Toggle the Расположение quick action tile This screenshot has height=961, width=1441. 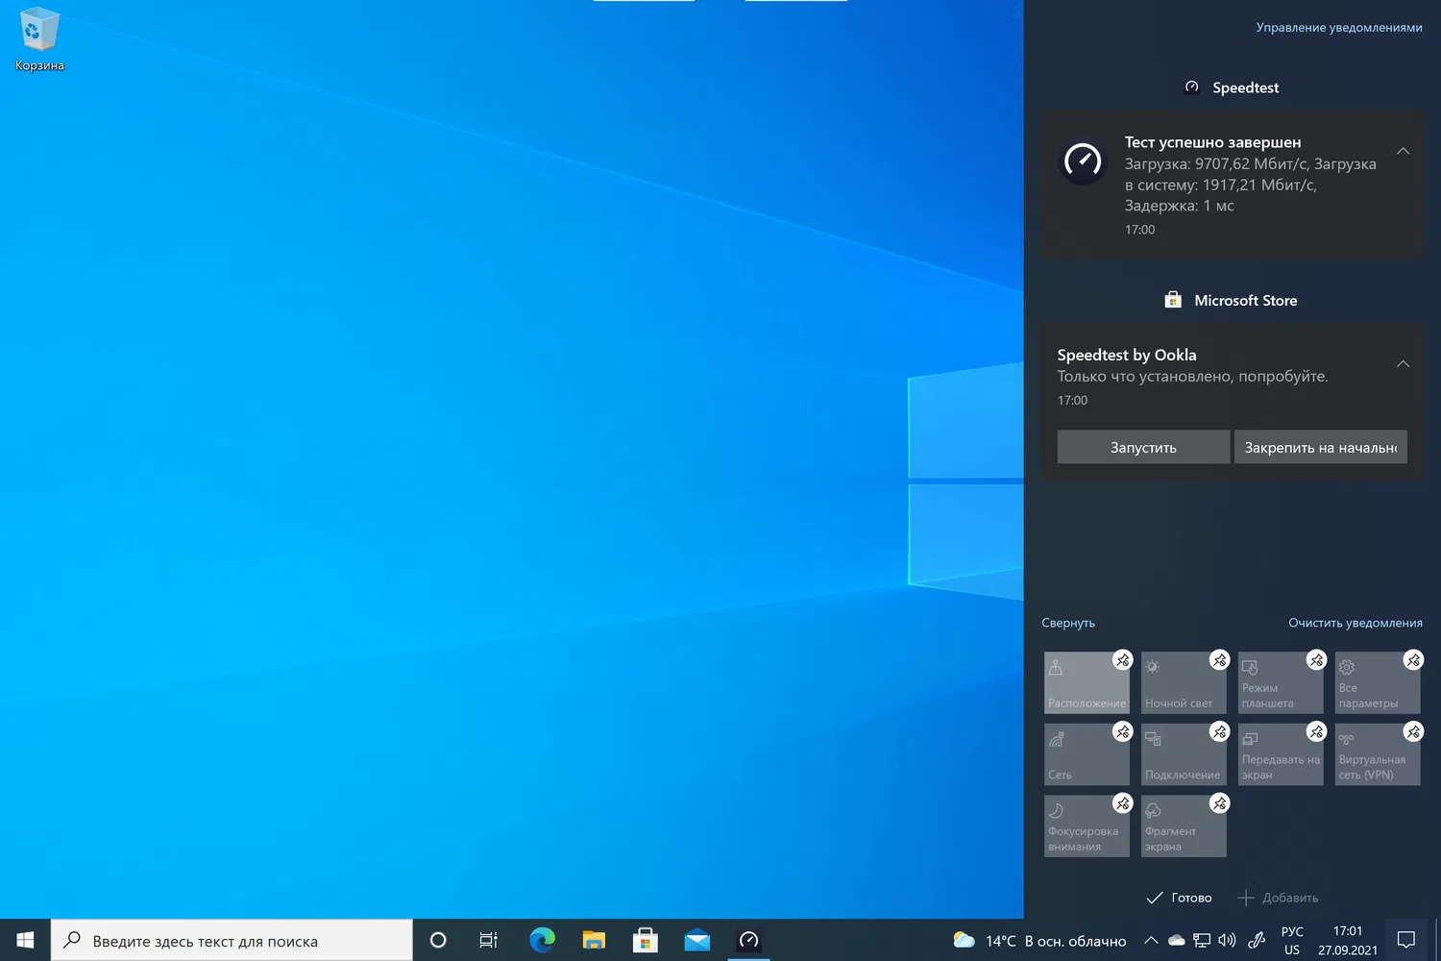pyautogui.click(x=1087, y=683)
